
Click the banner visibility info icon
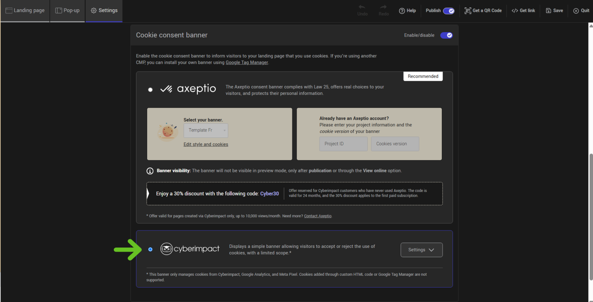[150, 171]
